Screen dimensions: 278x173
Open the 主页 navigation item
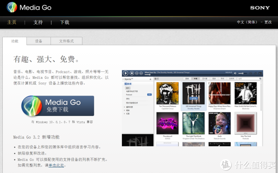(x=12, y=22)
